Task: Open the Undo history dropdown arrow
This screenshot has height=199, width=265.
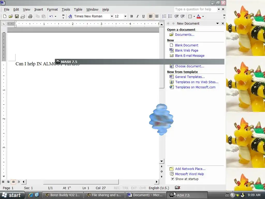Action: pyautogui.click(x=55, y=16)
